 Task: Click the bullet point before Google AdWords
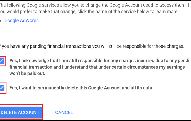(1, 21)
